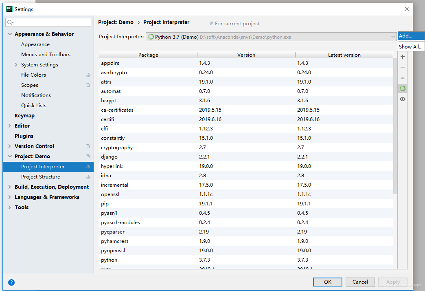This screenshot has height=291, width=425.
Task: Select the bcrypt package row
Action: click(x=246, y=100)
